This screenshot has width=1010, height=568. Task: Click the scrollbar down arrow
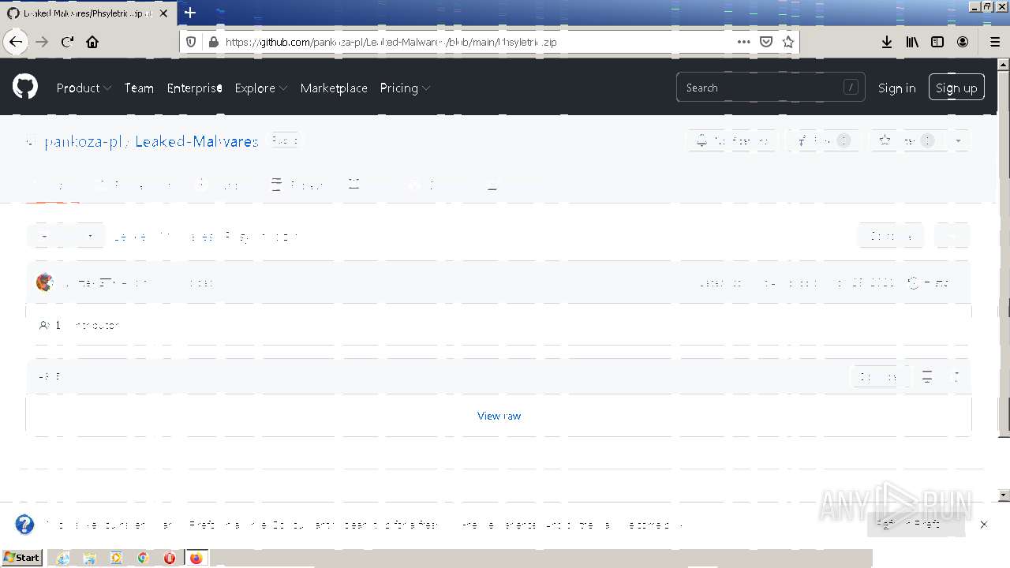(x=1004, y=495)
